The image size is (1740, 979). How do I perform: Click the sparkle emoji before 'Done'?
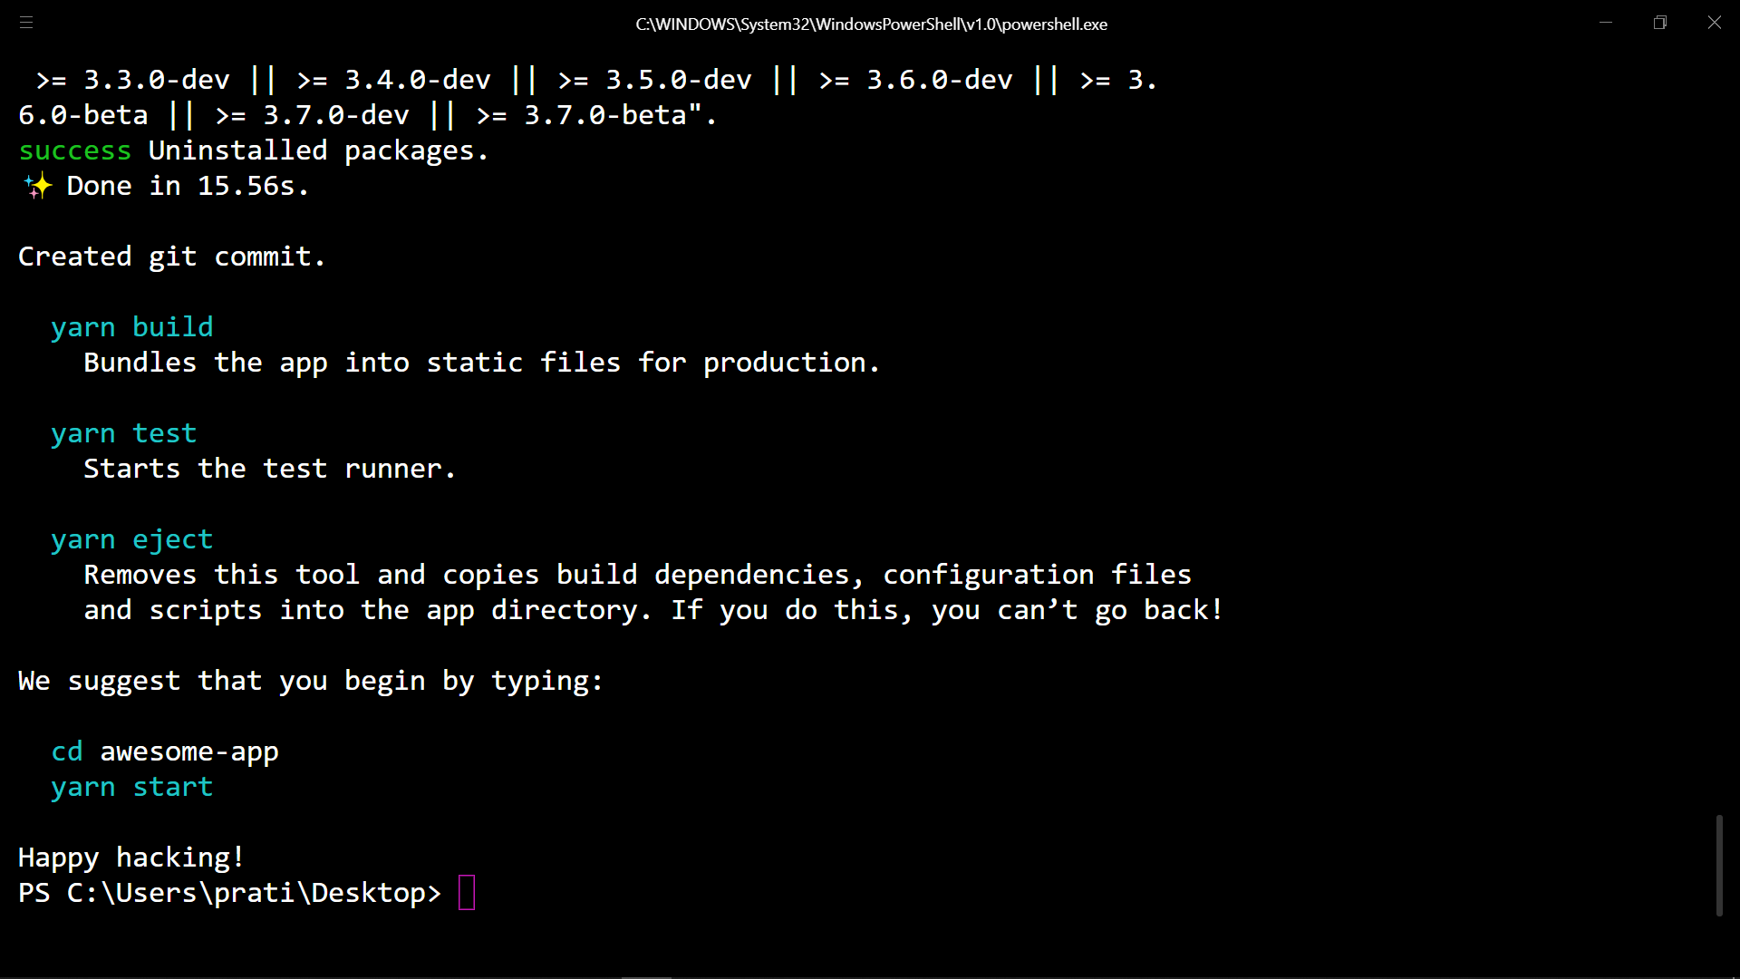[x=38, y=186]
